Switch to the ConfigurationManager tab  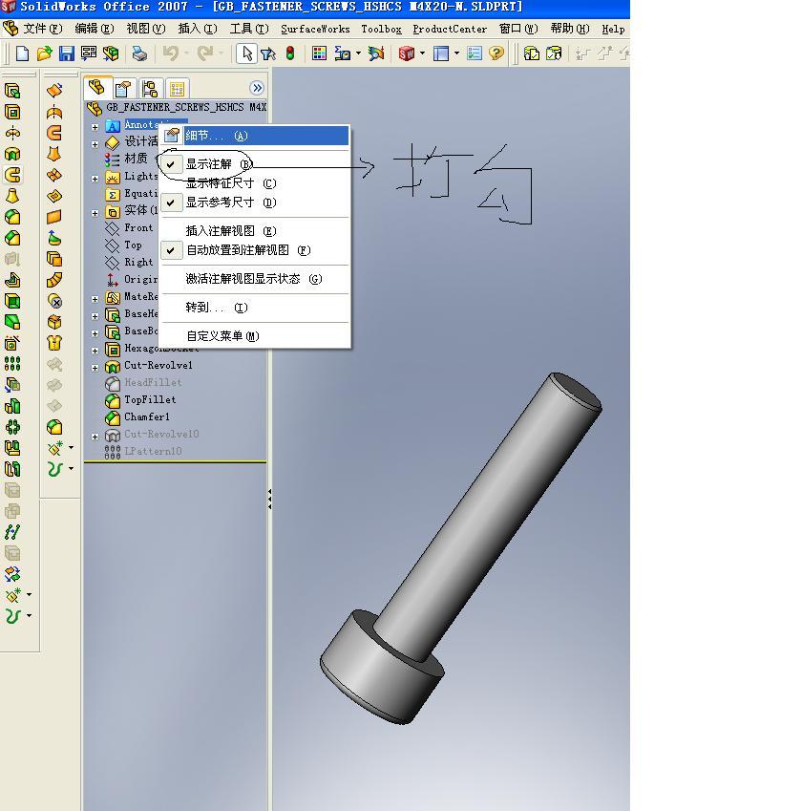coord(150,89)
